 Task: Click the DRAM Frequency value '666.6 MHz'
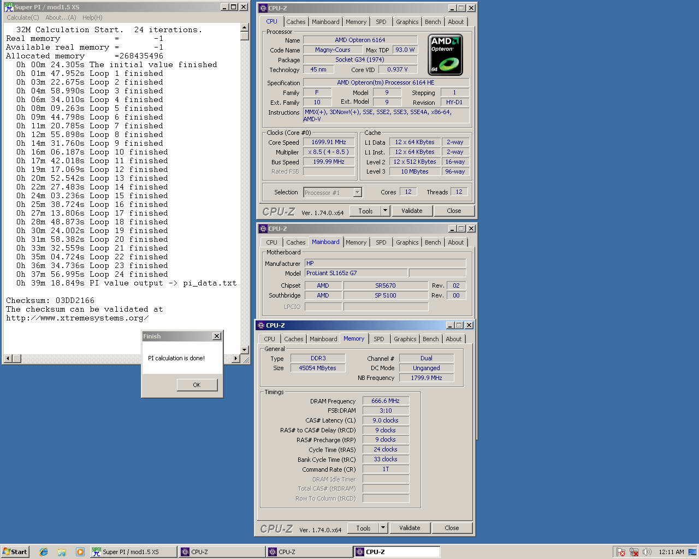(x=386, y=401)
